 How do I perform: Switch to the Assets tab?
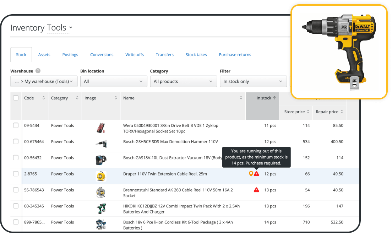[x=44, y=55]
